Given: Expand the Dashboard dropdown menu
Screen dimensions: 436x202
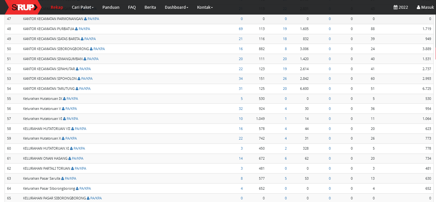Looking at the screenshot, I should pos(176,7).
